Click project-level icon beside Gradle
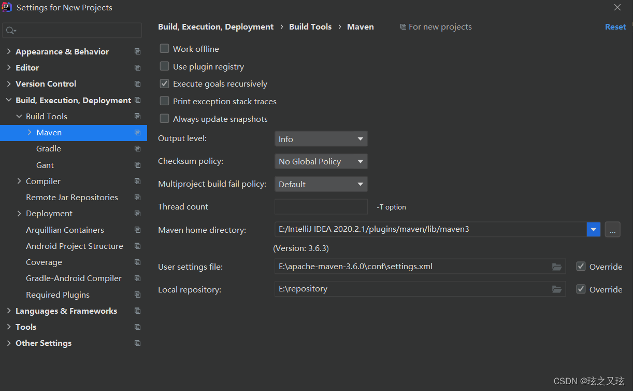The width and height of the screenshot is (633, 391). [x=137, y=148]
